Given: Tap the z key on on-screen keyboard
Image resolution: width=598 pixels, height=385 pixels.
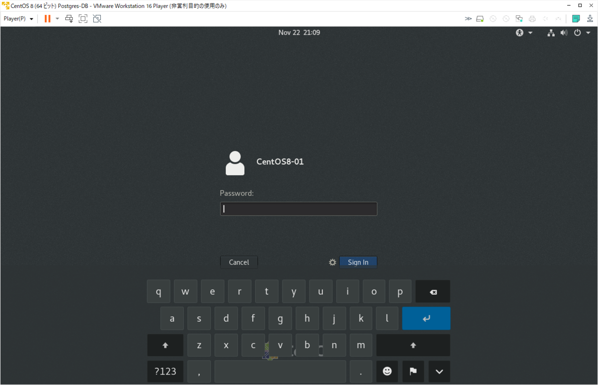Looking at the screenshot, I should coord(199,345).
